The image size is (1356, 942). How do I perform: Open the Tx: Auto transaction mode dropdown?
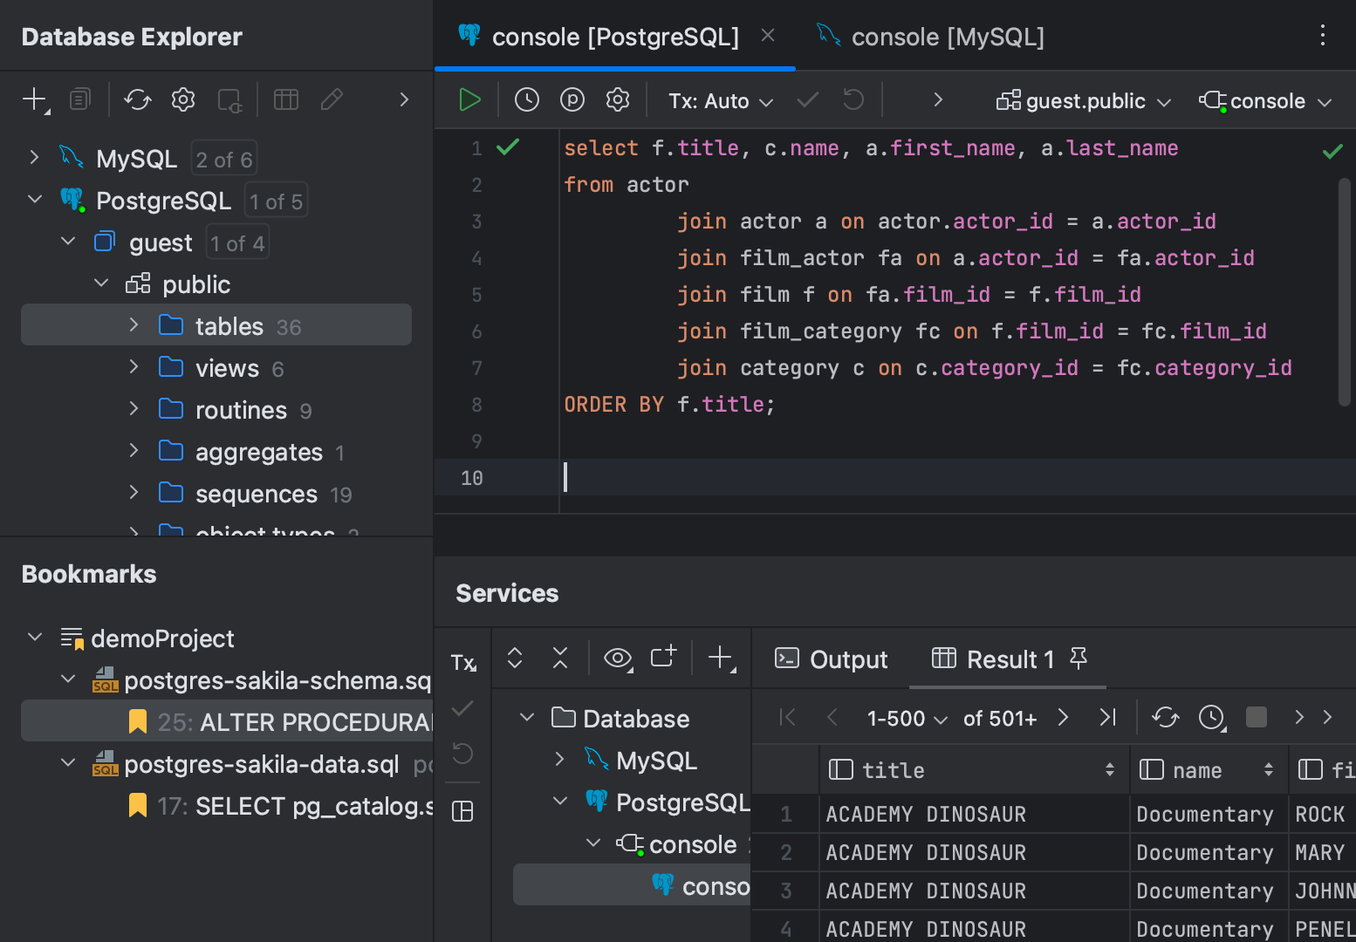pos(721,101)
